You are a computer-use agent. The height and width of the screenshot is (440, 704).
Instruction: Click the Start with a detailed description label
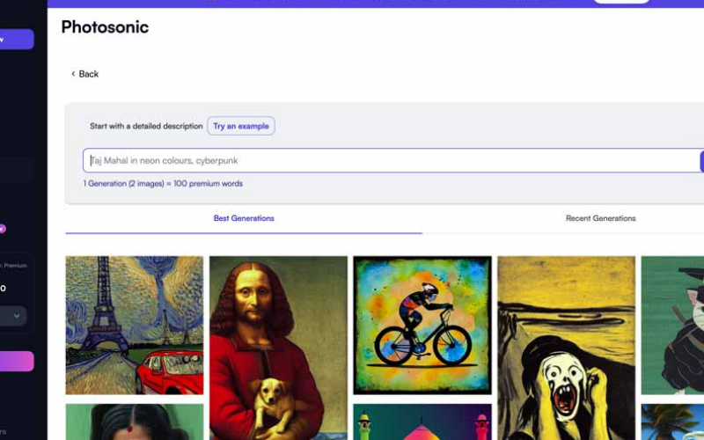pos(146,126)
